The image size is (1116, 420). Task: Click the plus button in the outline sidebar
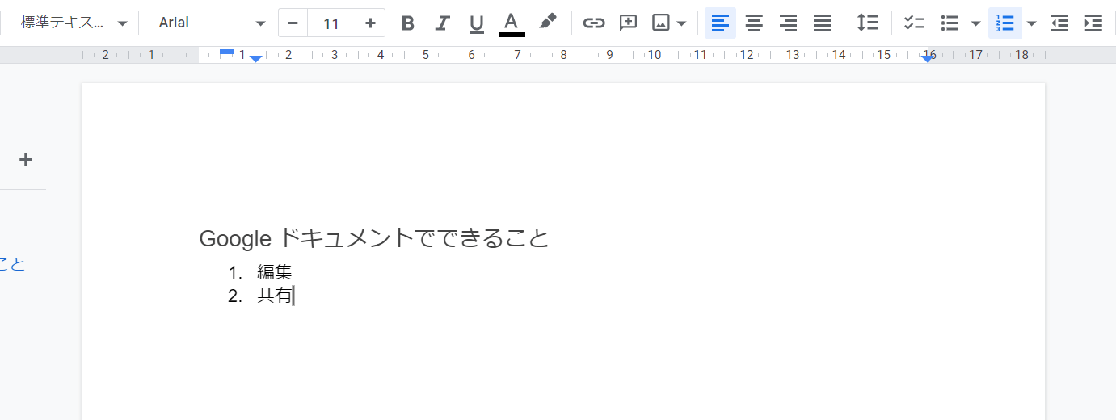click(x=26, y=160)
